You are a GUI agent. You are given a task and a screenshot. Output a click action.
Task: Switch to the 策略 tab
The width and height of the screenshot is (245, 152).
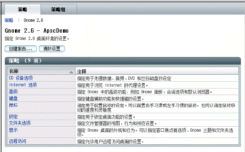(23, 9)
